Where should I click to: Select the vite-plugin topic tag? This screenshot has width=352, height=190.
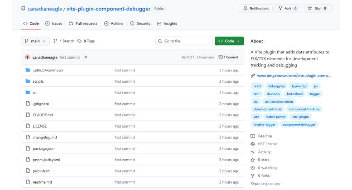click(x=300, y=117)
